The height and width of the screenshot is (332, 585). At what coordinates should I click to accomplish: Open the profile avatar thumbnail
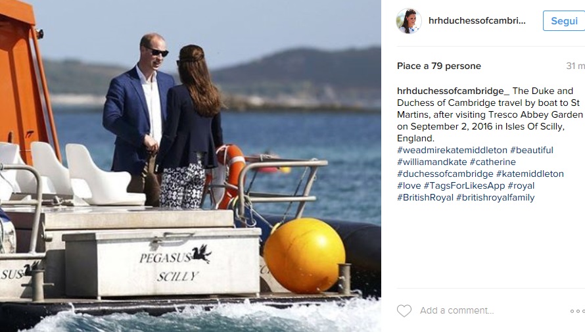click(x=409, y=21)
